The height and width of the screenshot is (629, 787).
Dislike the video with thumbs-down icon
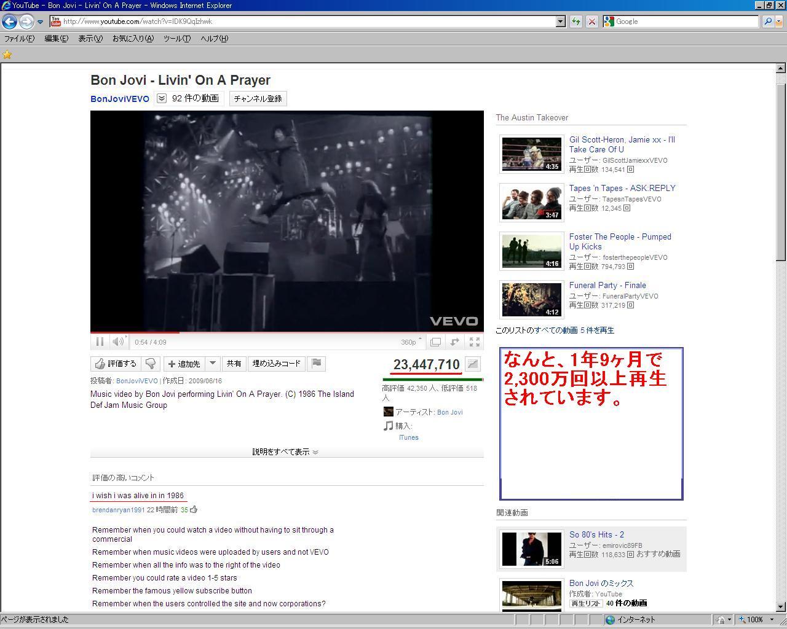point(151,364)
